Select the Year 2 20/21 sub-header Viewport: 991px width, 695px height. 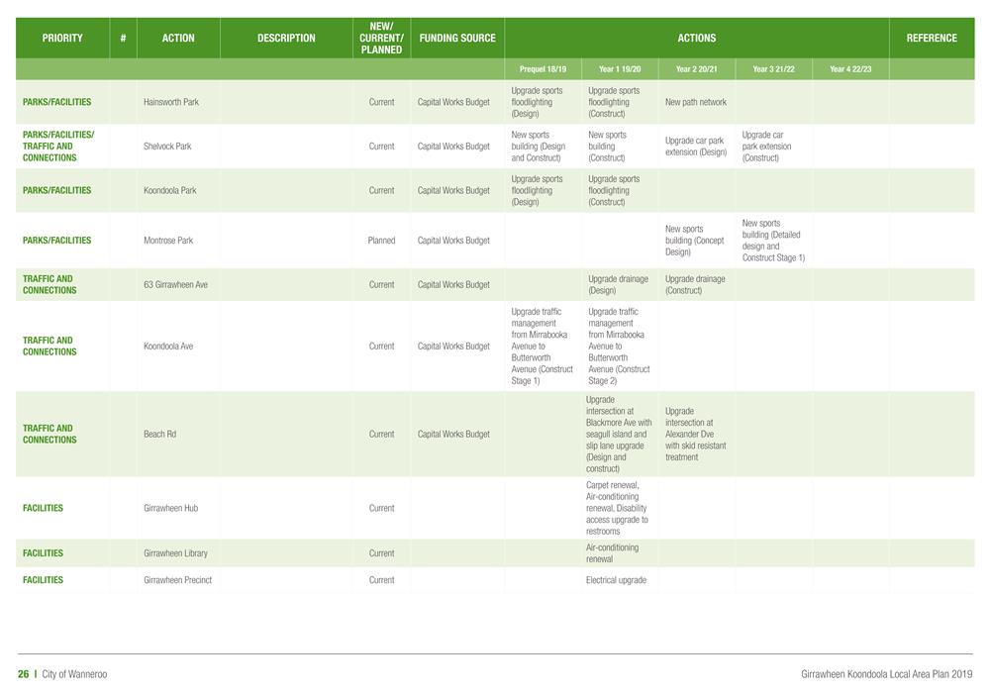click(x=697, y=69)
